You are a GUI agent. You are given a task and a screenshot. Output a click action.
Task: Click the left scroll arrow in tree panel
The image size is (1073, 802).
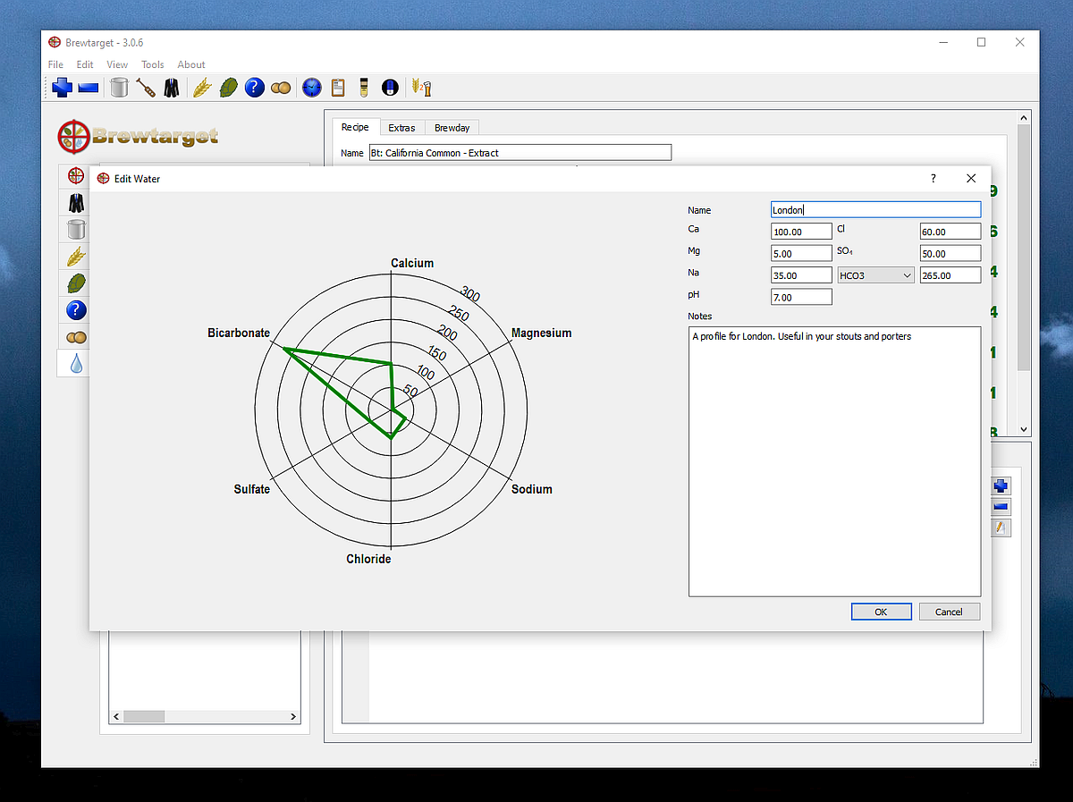point(115,716)
